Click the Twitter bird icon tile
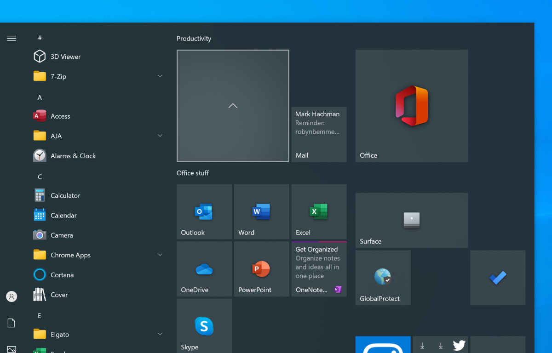This screenshot has width=552, height=353. [459, 346]
